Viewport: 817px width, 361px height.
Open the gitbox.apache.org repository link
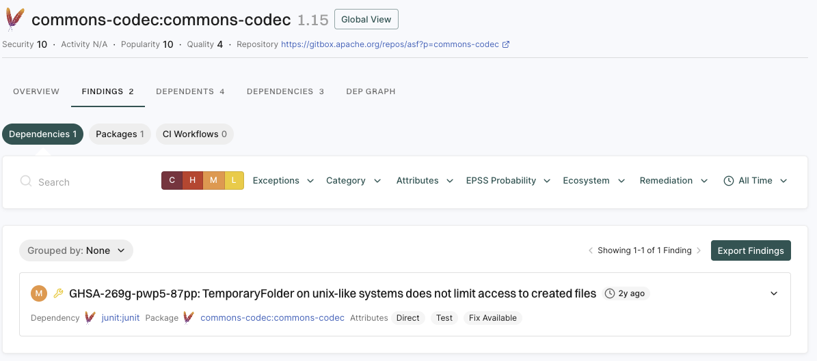pyautogui.click(x=390, y=44)
